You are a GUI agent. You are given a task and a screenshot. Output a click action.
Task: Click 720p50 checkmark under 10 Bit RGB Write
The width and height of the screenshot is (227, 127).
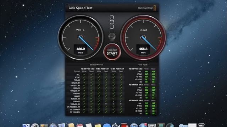[99, 80]
